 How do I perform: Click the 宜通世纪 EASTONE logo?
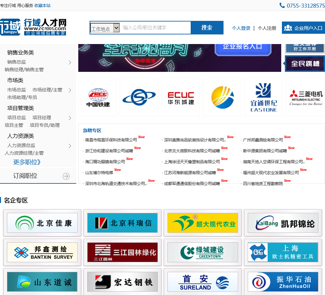tap(263, 97)
